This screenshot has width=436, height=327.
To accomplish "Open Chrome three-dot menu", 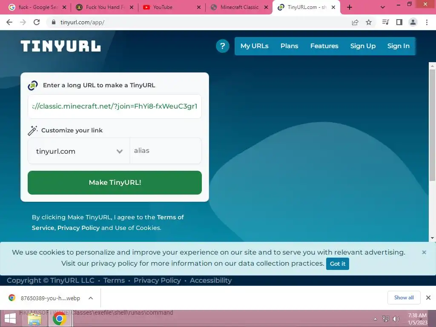I will (x=427, y=22).
